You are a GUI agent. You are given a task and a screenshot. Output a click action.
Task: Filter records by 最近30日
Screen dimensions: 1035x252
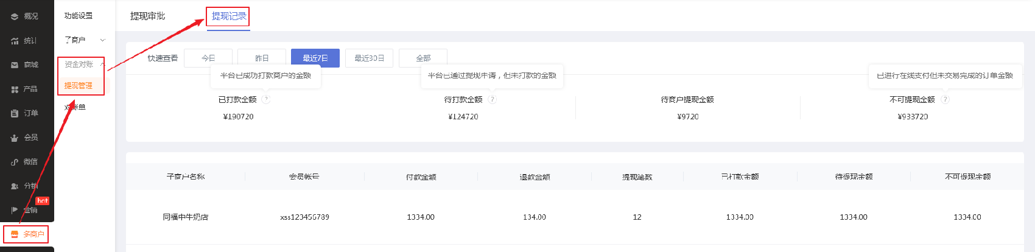tap(370, 58)
